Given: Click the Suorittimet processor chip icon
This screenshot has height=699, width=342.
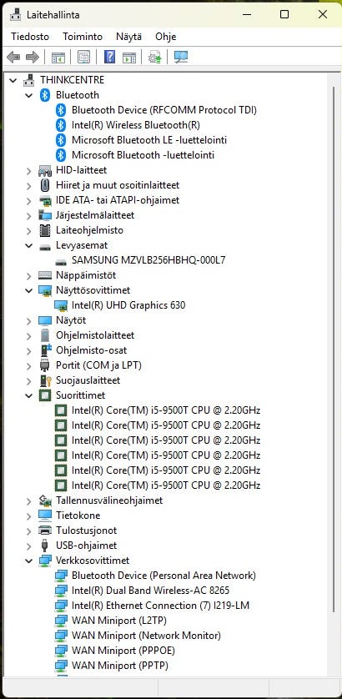Looking at the screenshot, I should pyautogui.click(x=44, y=395).
